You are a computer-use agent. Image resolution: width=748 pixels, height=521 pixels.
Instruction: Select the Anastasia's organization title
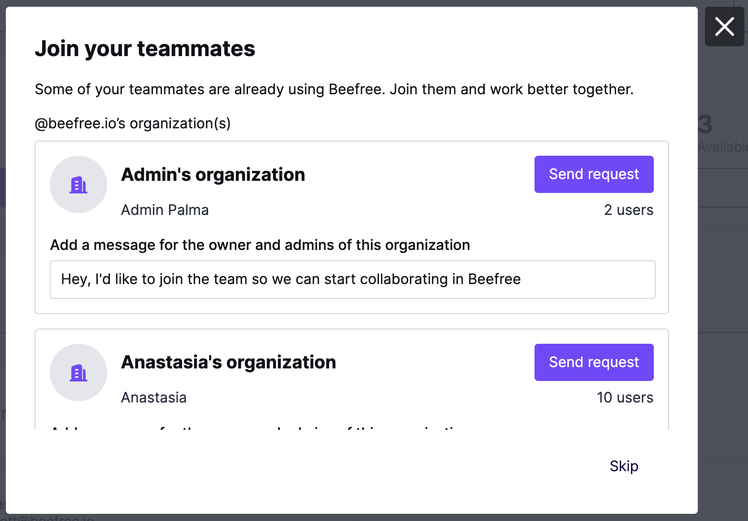coord(228,362)
